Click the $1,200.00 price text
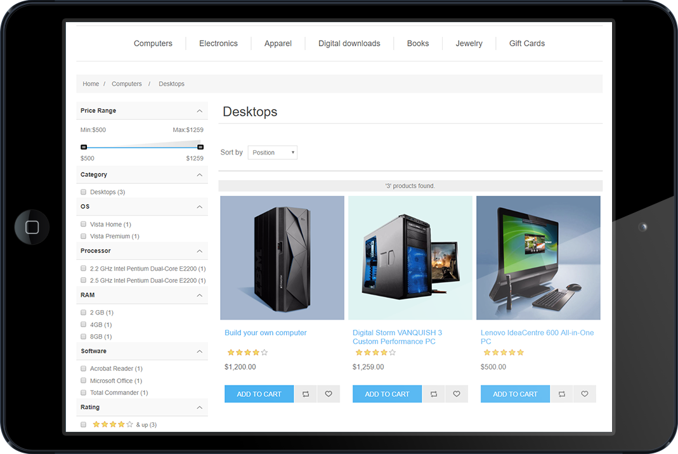 coord(240,367)
